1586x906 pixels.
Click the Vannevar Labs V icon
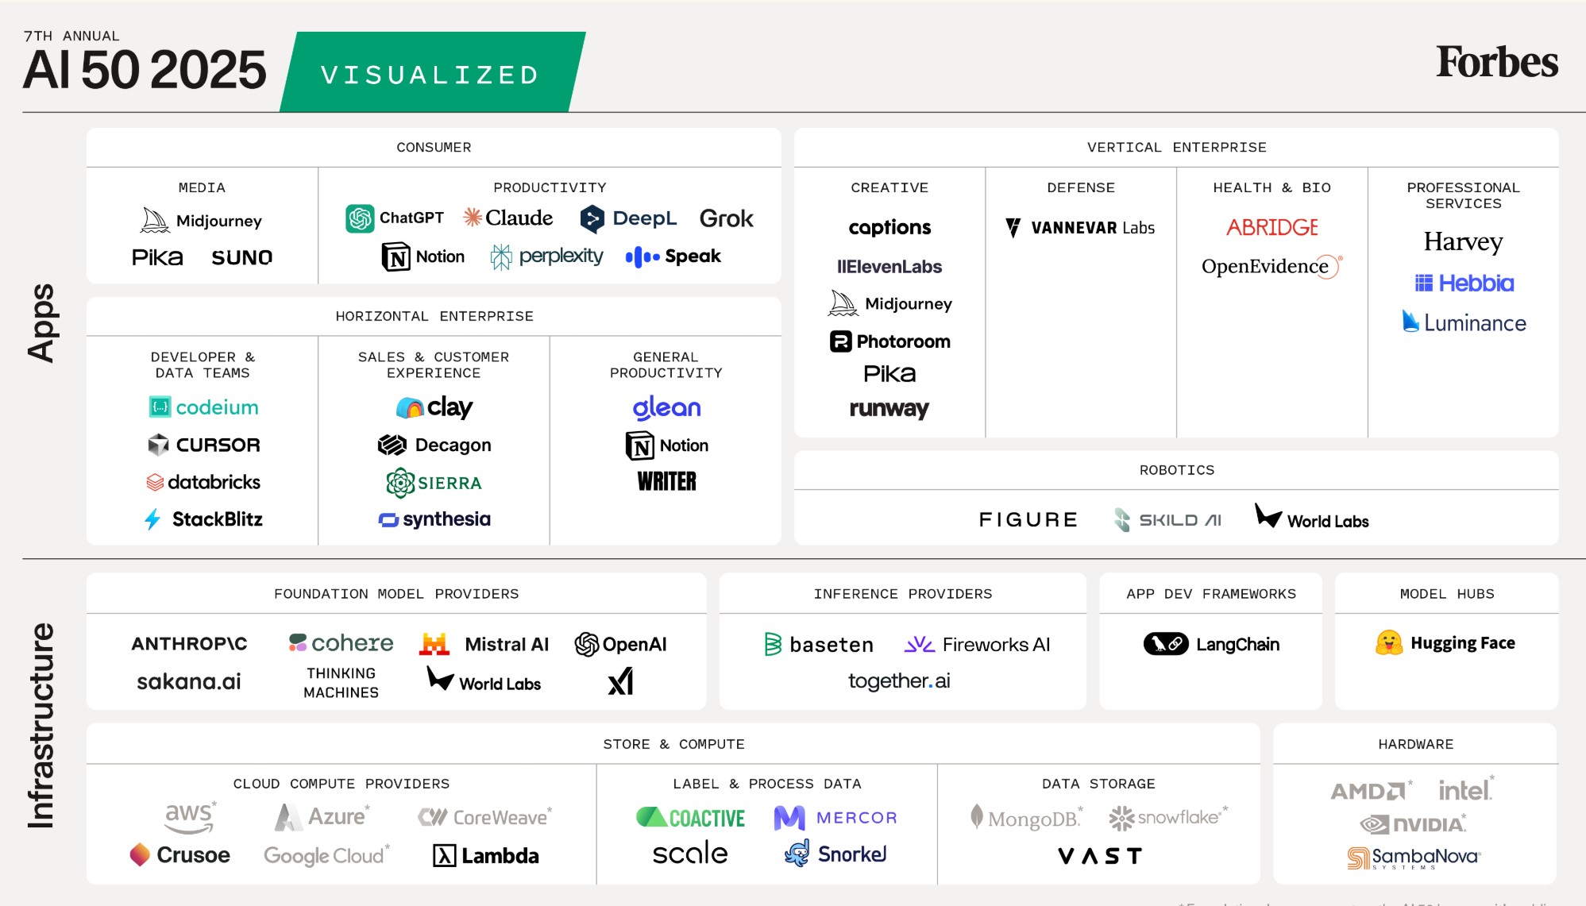point(1013,228)
